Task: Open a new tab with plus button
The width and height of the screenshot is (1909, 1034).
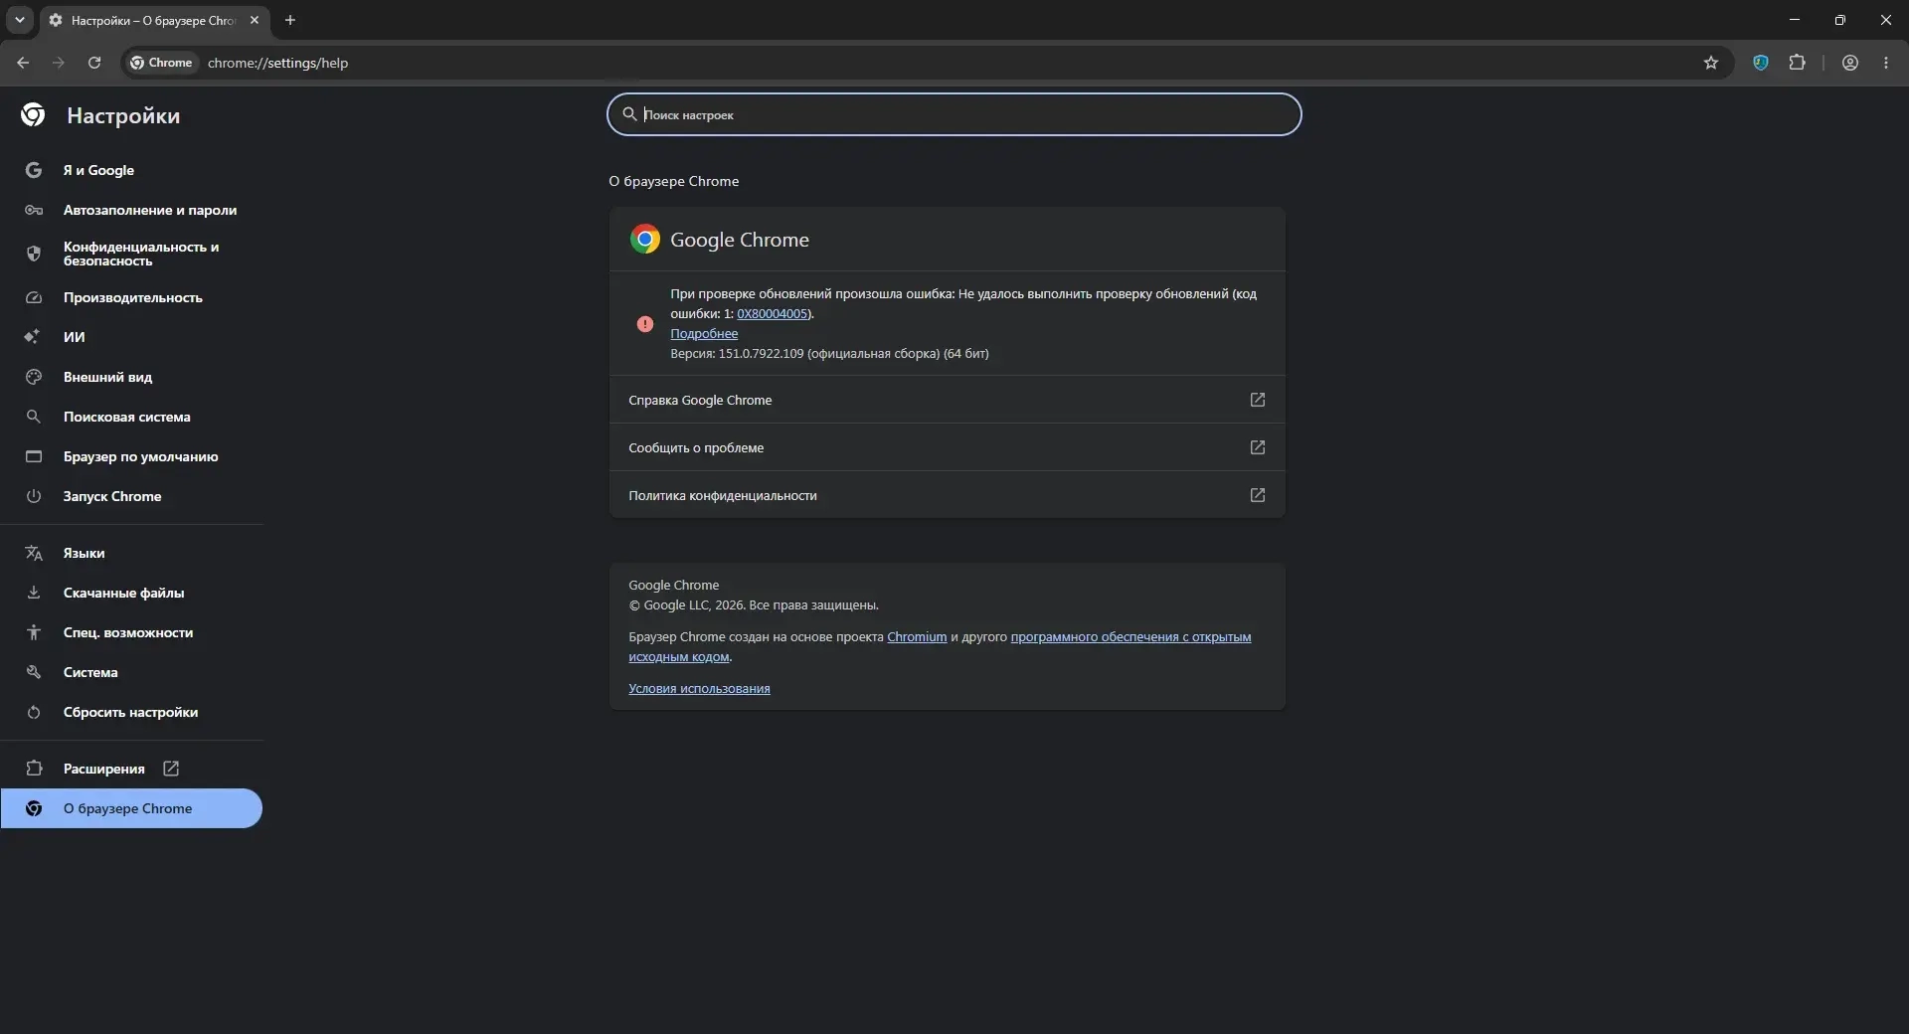Action: click(x=290, y=20)
